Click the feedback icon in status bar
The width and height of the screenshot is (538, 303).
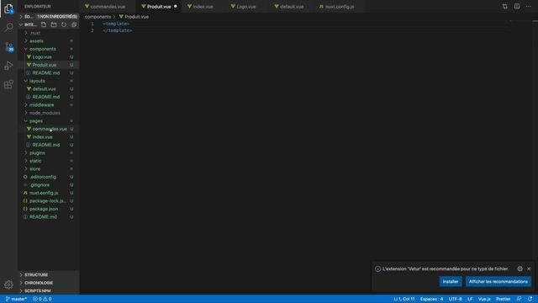tap(520, 299)
